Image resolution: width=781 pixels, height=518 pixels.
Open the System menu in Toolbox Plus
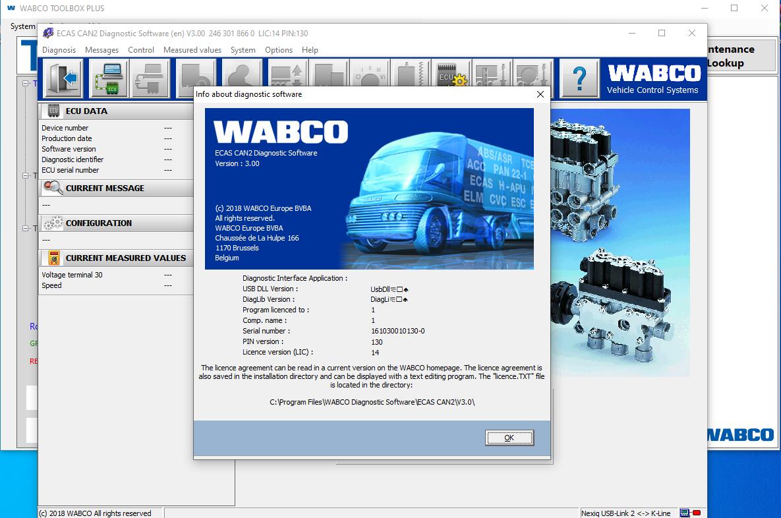click(23, 26)
